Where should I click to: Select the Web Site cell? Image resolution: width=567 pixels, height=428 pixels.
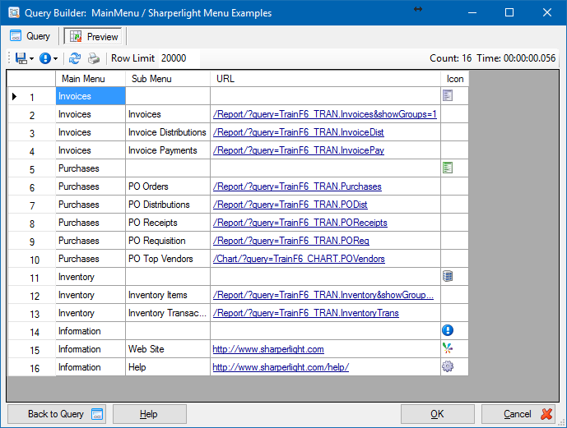(168, 348)
